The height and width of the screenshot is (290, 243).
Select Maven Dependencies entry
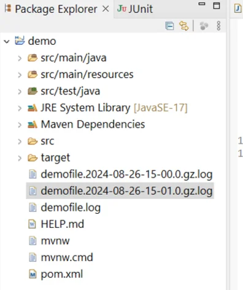93,125
